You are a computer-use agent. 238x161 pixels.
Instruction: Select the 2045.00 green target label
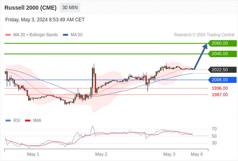coord(222,54)
